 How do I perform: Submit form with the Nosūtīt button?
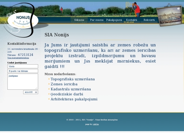(31, 92)
